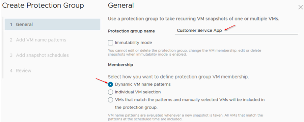Click the General heading above the form
304x122 pixels.
pyautogui.click(x=121, y=5)
